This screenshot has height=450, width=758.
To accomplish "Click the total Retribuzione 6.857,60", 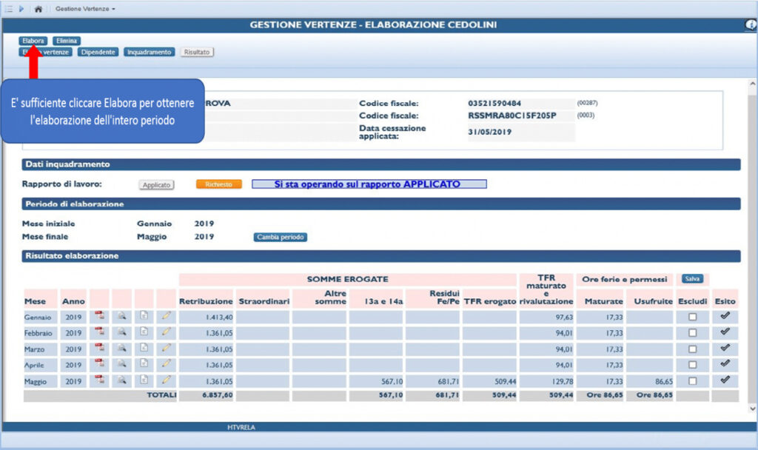I will pos(218,395).
